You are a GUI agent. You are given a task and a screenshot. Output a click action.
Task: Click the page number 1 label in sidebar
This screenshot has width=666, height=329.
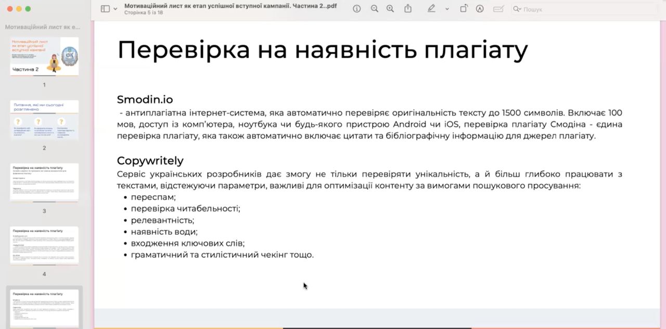tap(44, 85)
